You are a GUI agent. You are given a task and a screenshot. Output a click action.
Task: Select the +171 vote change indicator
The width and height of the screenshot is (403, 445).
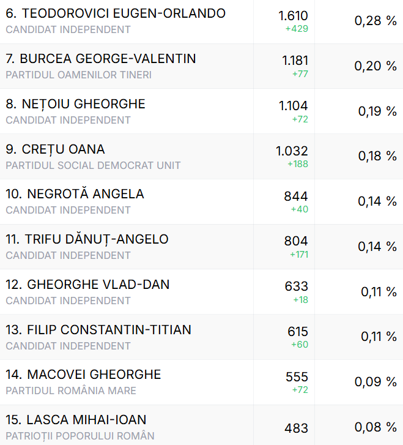pos(299,254)
